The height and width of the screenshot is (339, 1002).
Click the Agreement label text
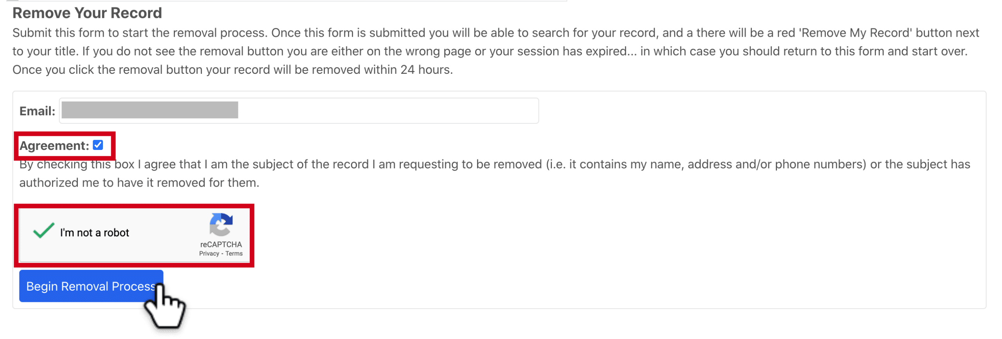(x=54, y=146)
